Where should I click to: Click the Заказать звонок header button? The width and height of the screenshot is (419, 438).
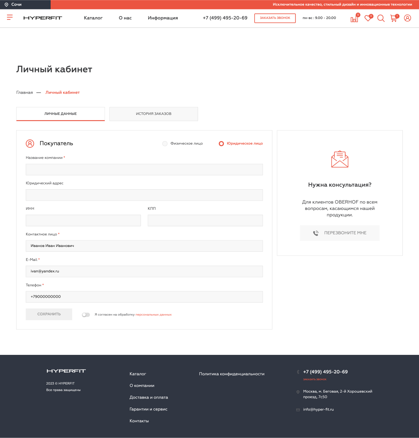275,18
